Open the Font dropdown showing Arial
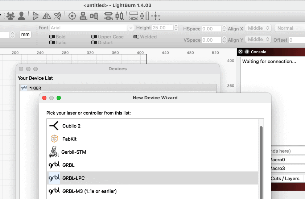This screenshot has width=305, height=199. (92, 28)
